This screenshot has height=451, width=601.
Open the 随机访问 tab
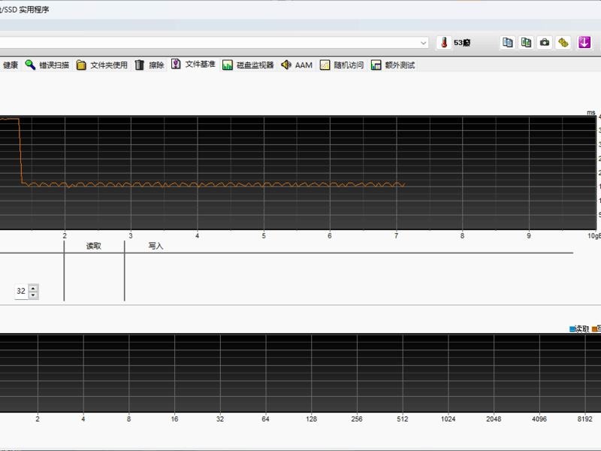click(342, 65)
